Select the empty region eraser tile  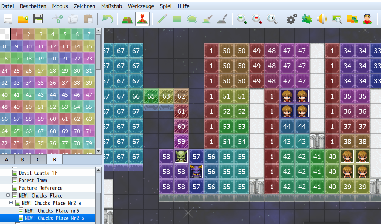pos(5,34)
